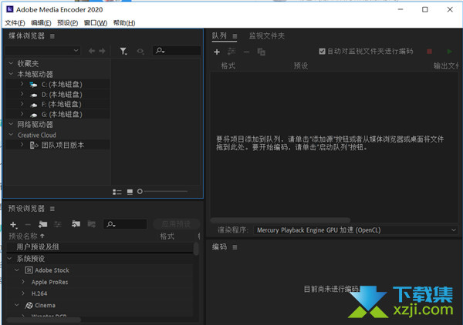Viewport: 463px width, 325px height.
Task: Open the 预设(P) menu
Action: pyautogui.click(x=68, y=22)
